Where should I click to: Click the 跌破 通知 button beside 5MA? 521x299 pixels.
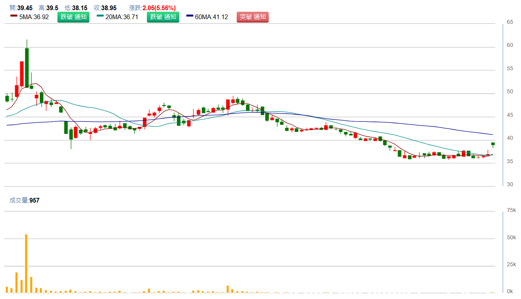pos(73,17)
